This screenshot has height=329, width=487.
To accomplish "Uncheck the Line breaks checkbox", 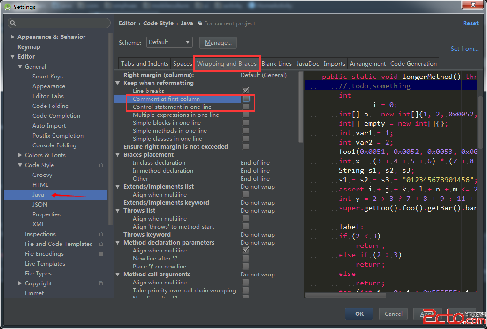I will tap(245, 91).
